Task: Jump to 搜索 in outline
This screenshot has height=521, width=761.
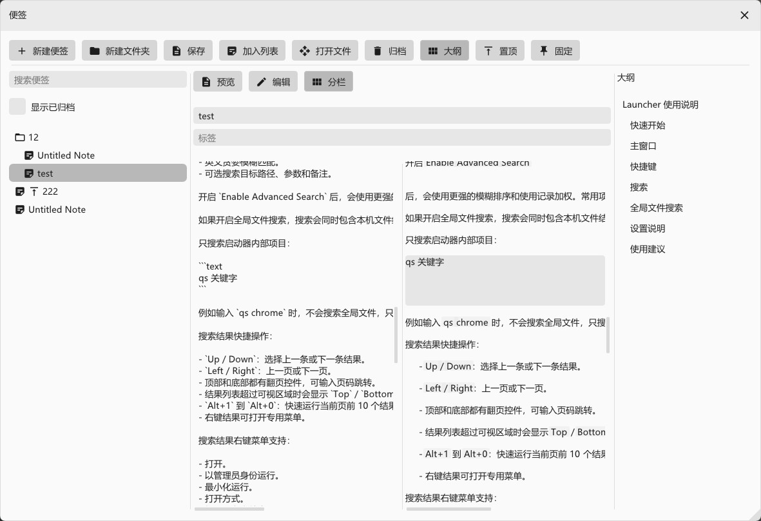Action: coord(639,187)
